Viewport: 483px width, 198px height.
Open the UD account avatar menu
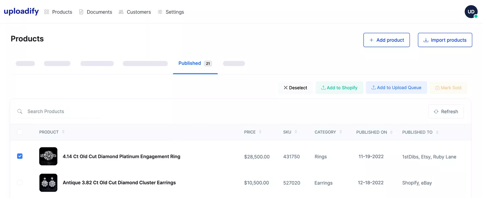pyautogui.click(x=471, y=11)
